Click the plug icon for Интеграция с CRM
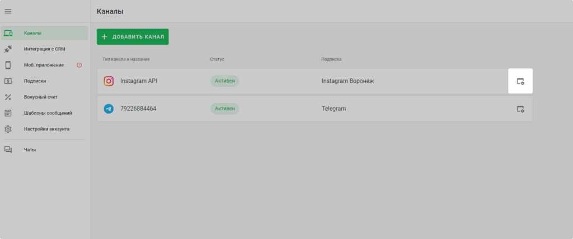The height and width of the screenshot is (239, 573). tap(8, 49)
